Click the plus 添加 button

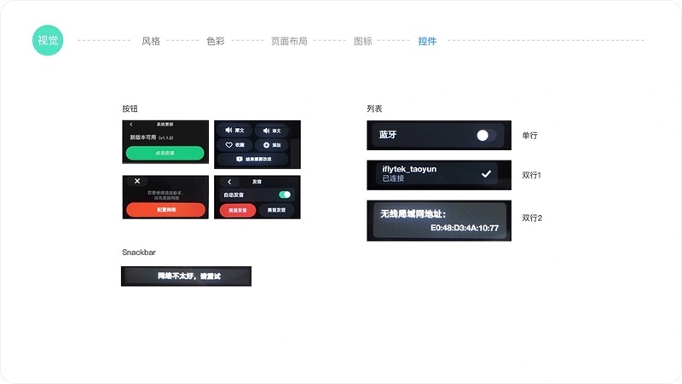272,144
